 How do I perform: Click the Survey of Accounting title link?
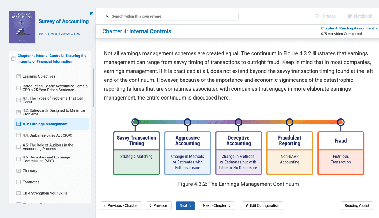click(x=64, y=21)
